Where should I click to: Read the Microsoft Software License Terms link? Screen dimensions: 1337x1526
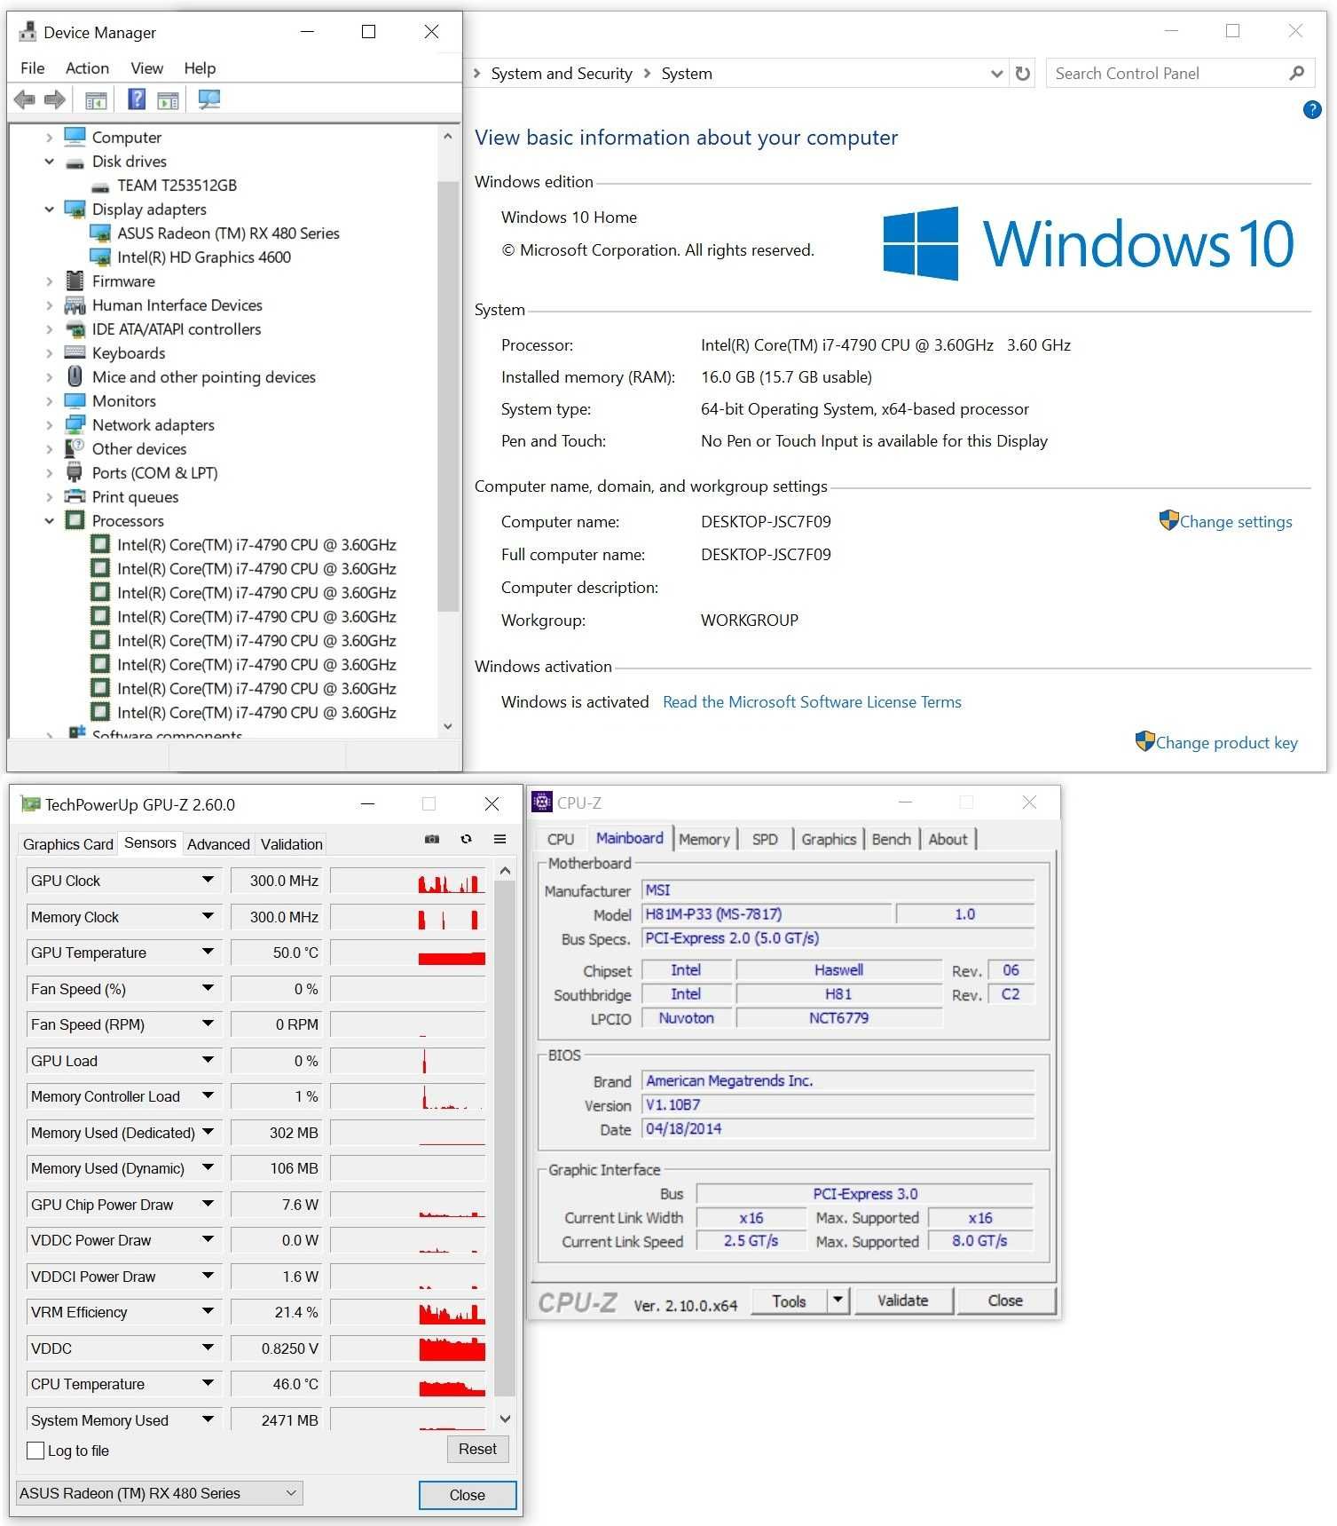coord(812,702)
